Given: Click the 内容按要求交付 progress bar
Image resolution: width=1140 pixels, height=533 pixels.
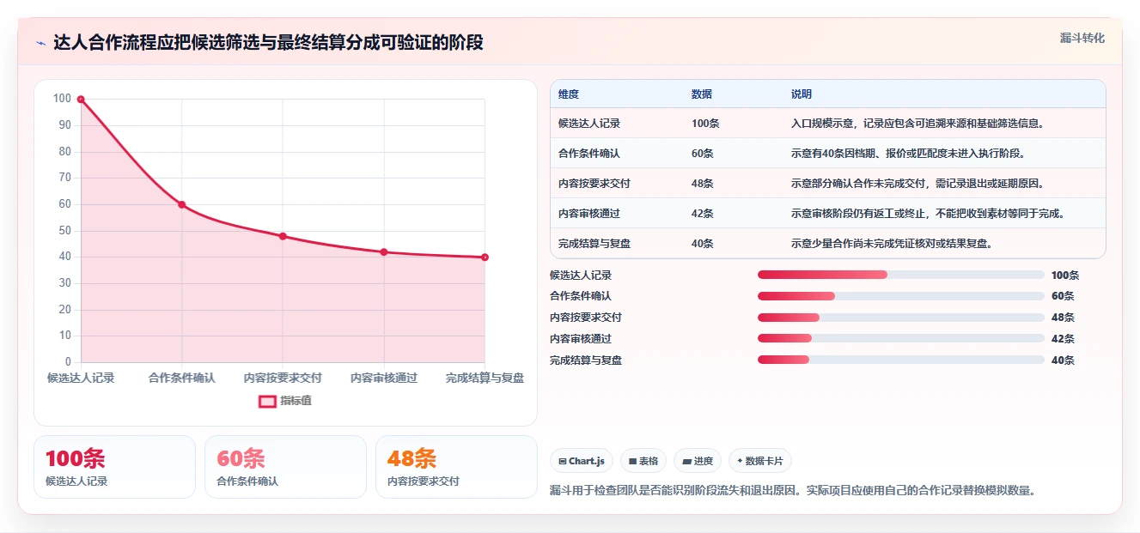Looking at the screenshot, I should tap(901, 318).
